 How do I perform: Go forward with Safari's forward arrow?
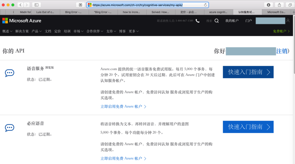(x=27, y=5)
